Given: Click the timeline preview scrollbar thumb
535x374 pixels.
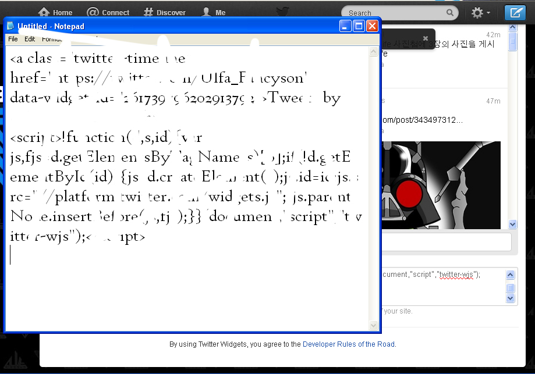Looking at the screenshot, I should [512, 42].
